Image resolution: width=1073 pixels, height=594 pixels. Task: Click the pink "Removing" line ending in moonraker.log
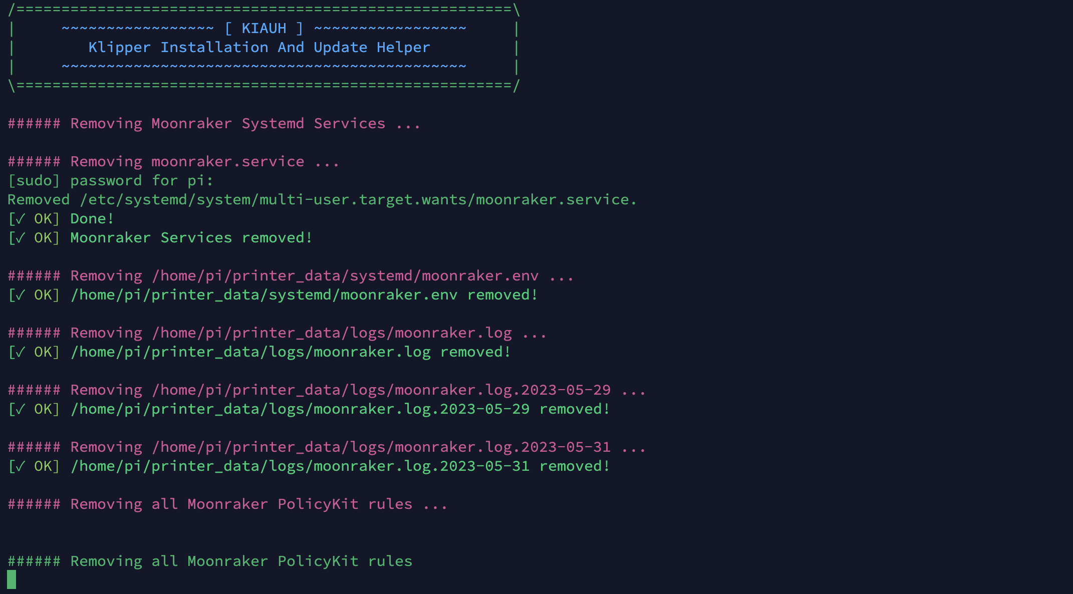click(x=277, y=333)
